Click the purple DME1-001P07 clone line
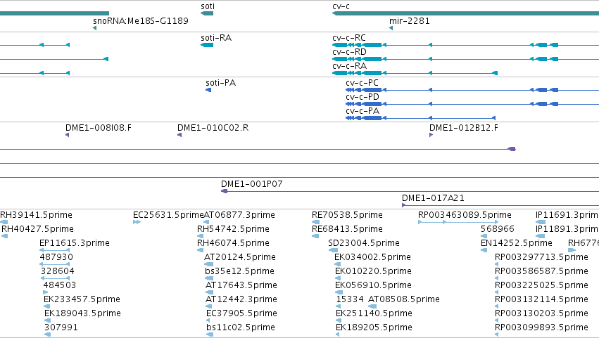The height and width of the screenshot is (338, 599). coord(410,191)
